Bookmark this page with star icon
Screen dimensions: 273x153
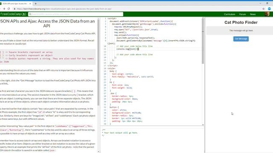point(264,8)
